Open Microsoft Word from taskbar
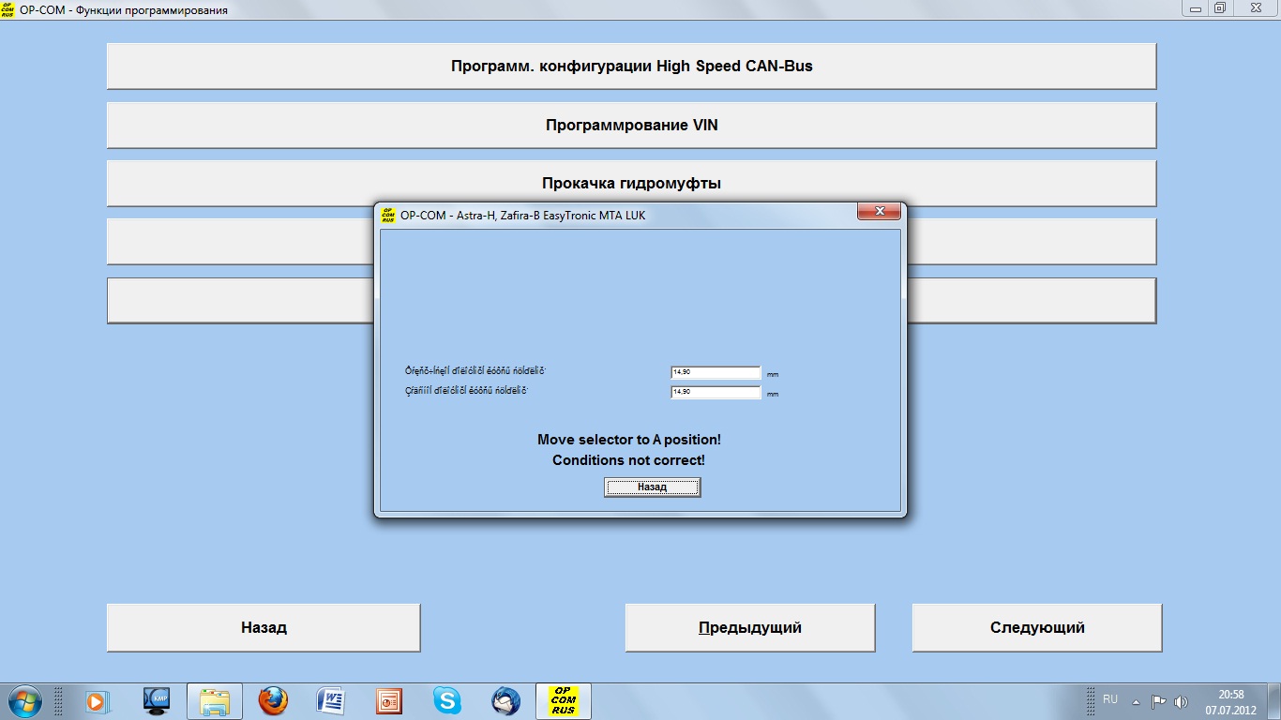 pos(331,700)
